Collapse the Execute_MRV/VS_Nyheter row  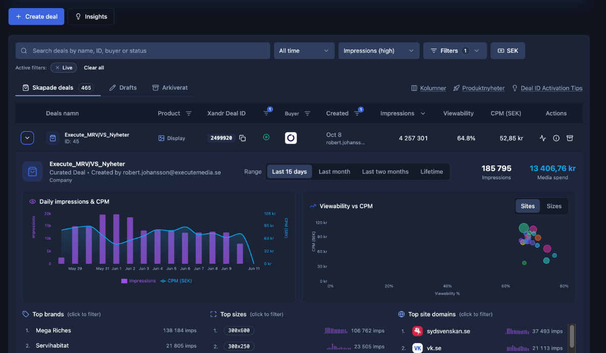click(27, 138)
